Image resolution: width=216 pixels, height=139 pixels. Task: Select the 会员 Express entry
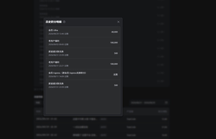(x=83, y=75)
